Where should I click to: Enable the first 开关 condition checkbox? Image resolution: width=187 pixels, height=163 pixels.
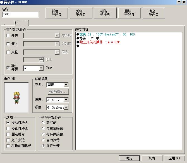click(x=8, y=35)
